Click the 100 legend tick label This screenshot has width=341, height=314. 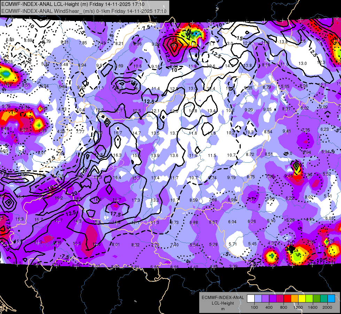tap(255, 307)
